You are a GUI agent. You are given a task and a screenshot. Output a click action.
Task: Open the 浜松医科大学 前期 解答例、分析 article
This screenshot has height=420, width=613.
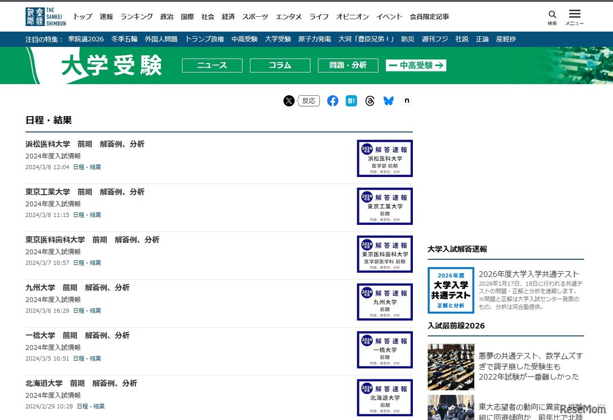click(85, 144)
